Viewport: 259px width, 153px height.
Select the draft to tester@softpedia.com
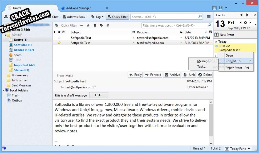[133, 38]
